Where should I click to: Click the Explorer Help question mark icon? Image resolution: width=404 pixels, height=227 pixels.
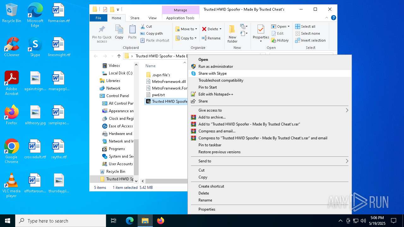tap(333, 18)
